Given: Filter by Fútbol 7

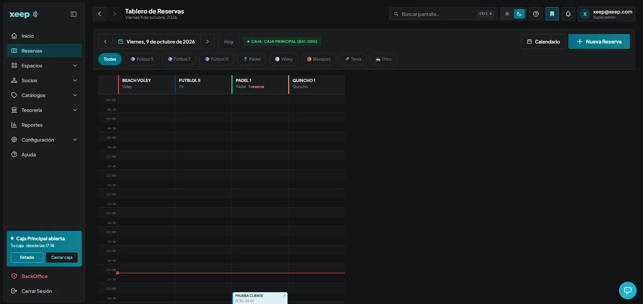Looking at the screenshot, I should click(179, 59).
